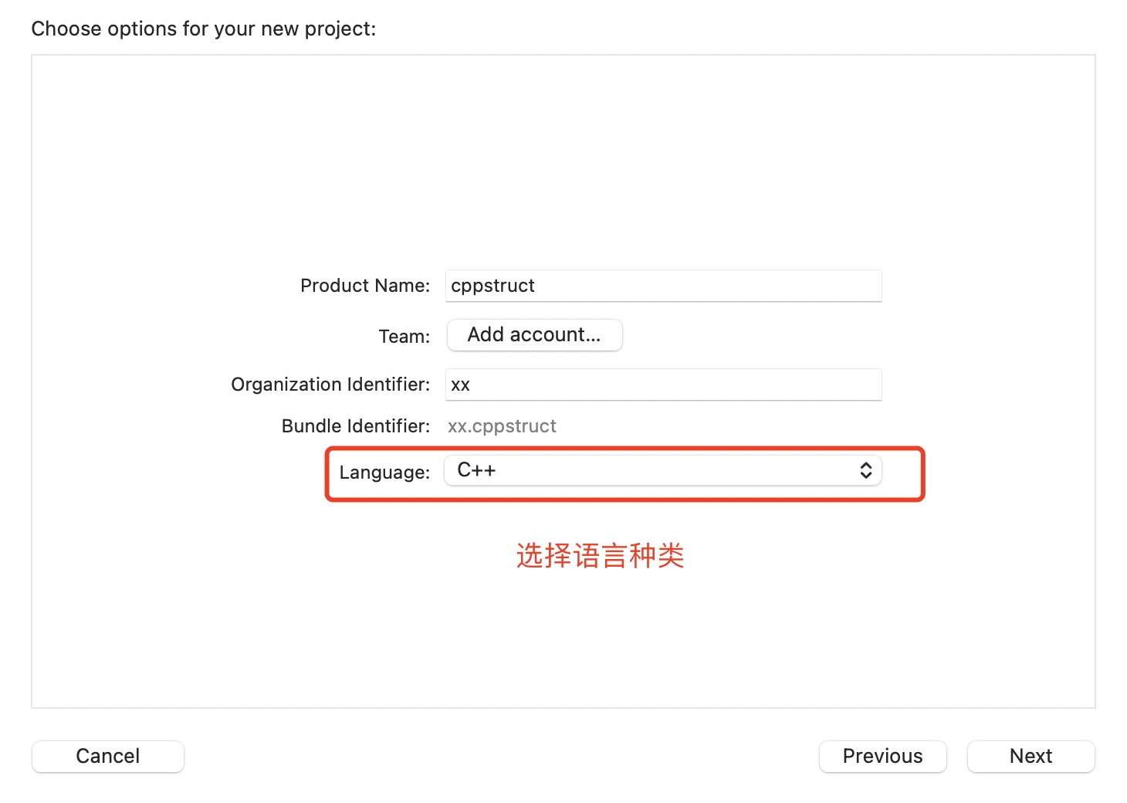Image resolution: width=1127 pixels, height=803 pixels.
Task: Click the Language selector highlighted in red
Action: pyautogui.click(x=662, y=470)
